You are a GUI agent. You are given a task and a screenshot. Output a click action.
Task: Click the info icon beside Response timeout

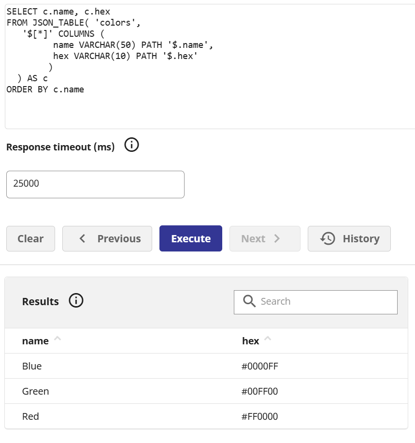pos(131,145)
